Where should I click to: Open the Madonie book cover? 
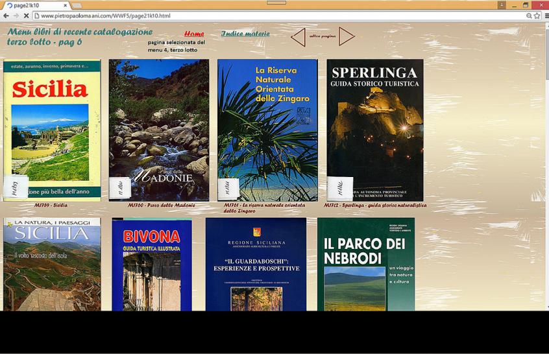[159, 130]
